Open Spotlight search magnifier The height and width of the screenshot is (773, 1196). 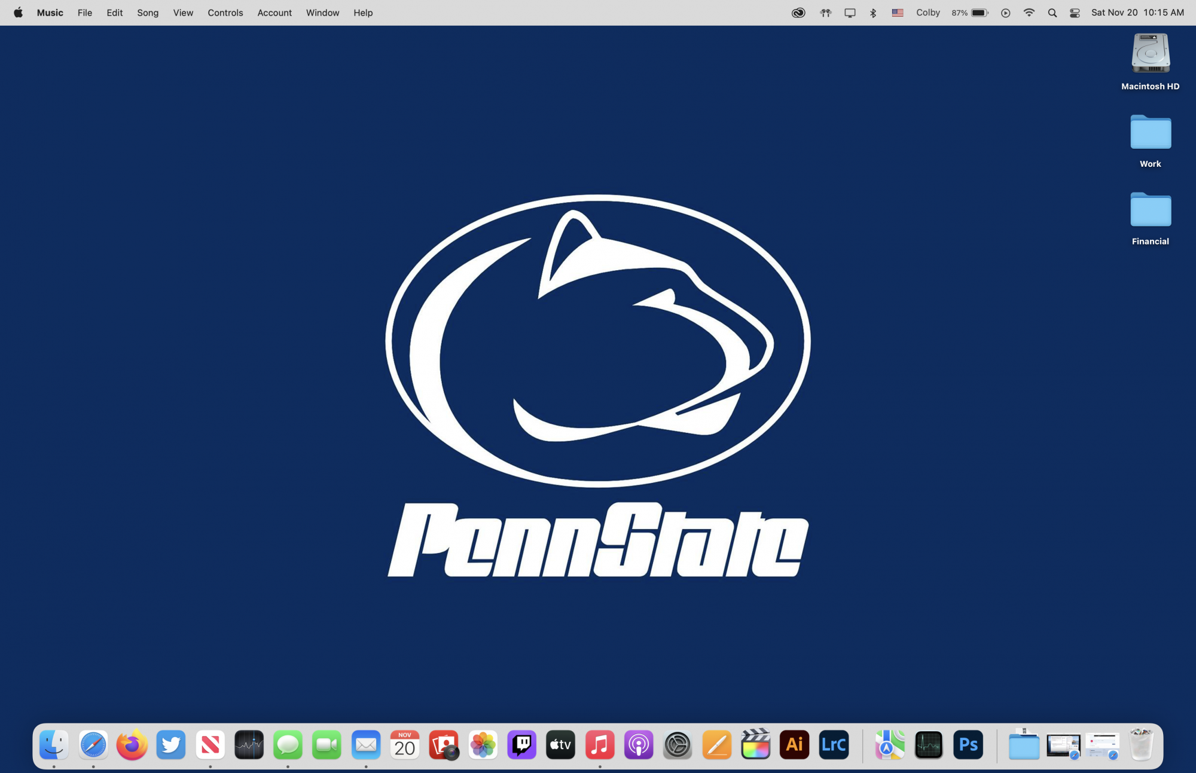coord(1052,13)
